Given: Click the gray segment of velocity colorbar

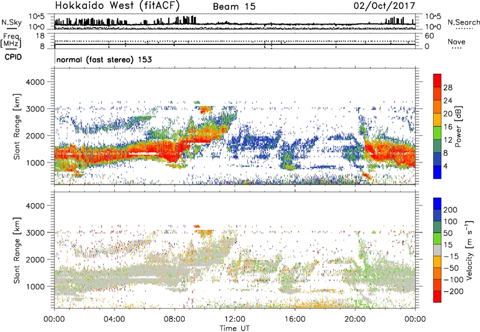Looking at the screenshot, I should click(x=437, y=250).
